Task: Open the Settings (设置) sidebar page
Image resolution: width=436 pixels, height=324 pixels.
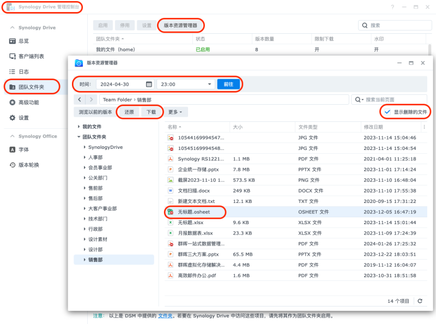Action: click(x=19, y=118)
